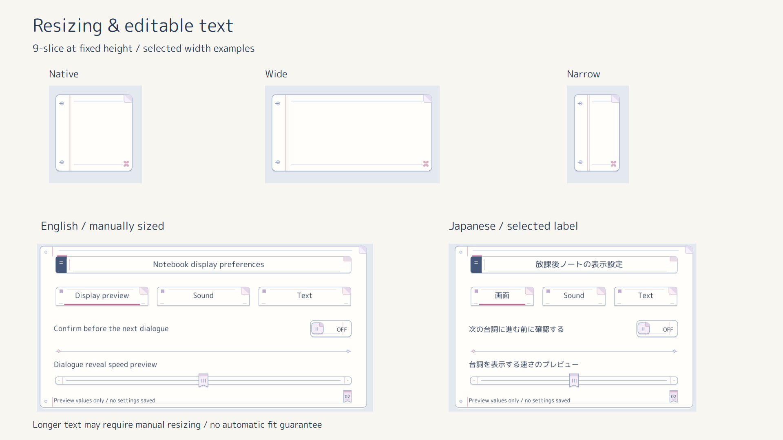Click the pink clover icon in Wide panel

[426, 164]
